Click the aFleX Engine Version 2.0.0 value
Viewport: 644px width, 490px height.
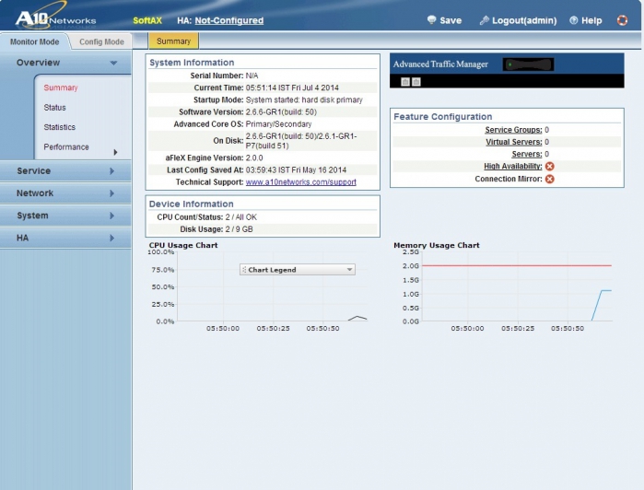(254, 157)
